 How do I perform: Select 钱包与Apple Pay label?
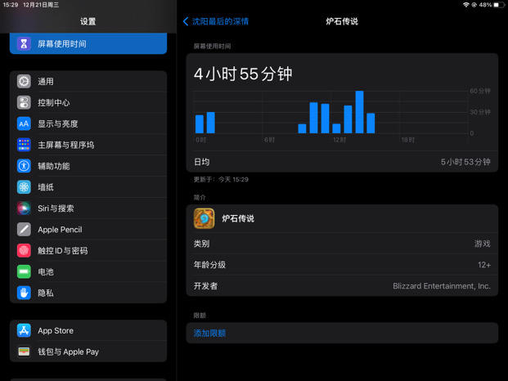click(x=68, y=352)
